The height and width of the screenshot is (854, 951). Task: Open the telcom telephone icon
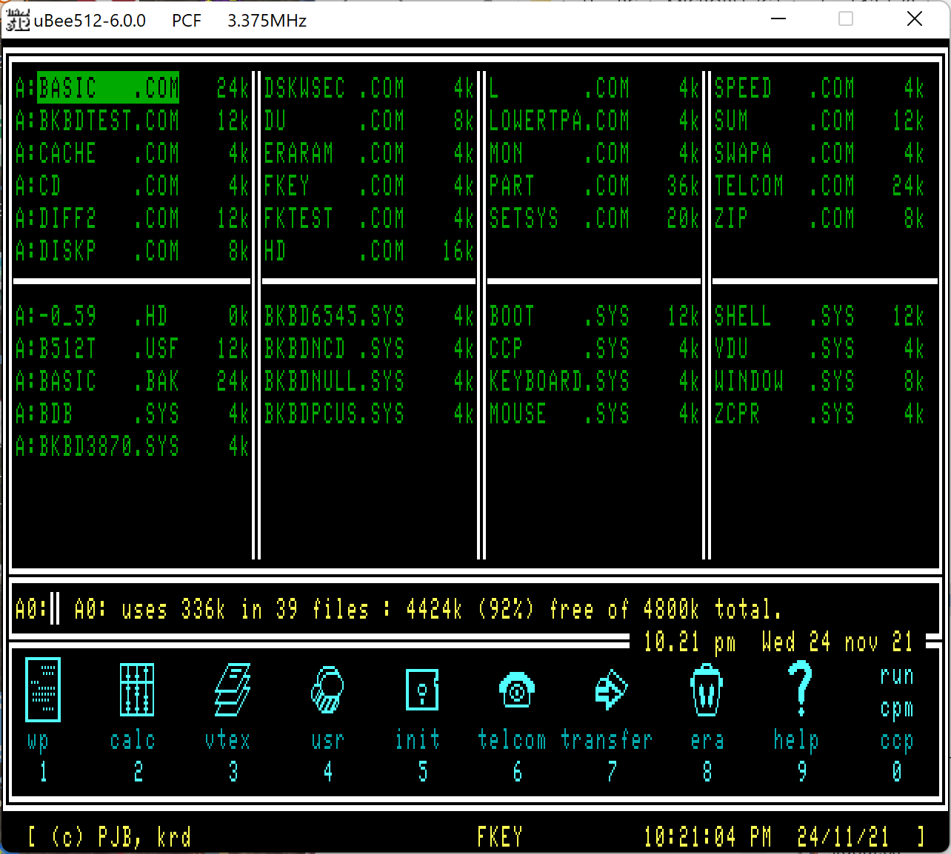point(516,690)
